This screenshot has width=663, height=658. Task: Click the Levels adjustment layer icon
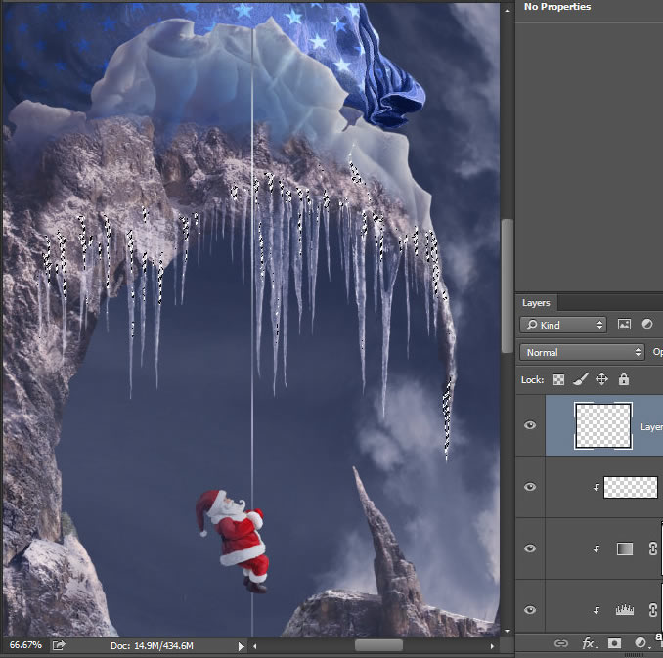(x=624, y=610)
